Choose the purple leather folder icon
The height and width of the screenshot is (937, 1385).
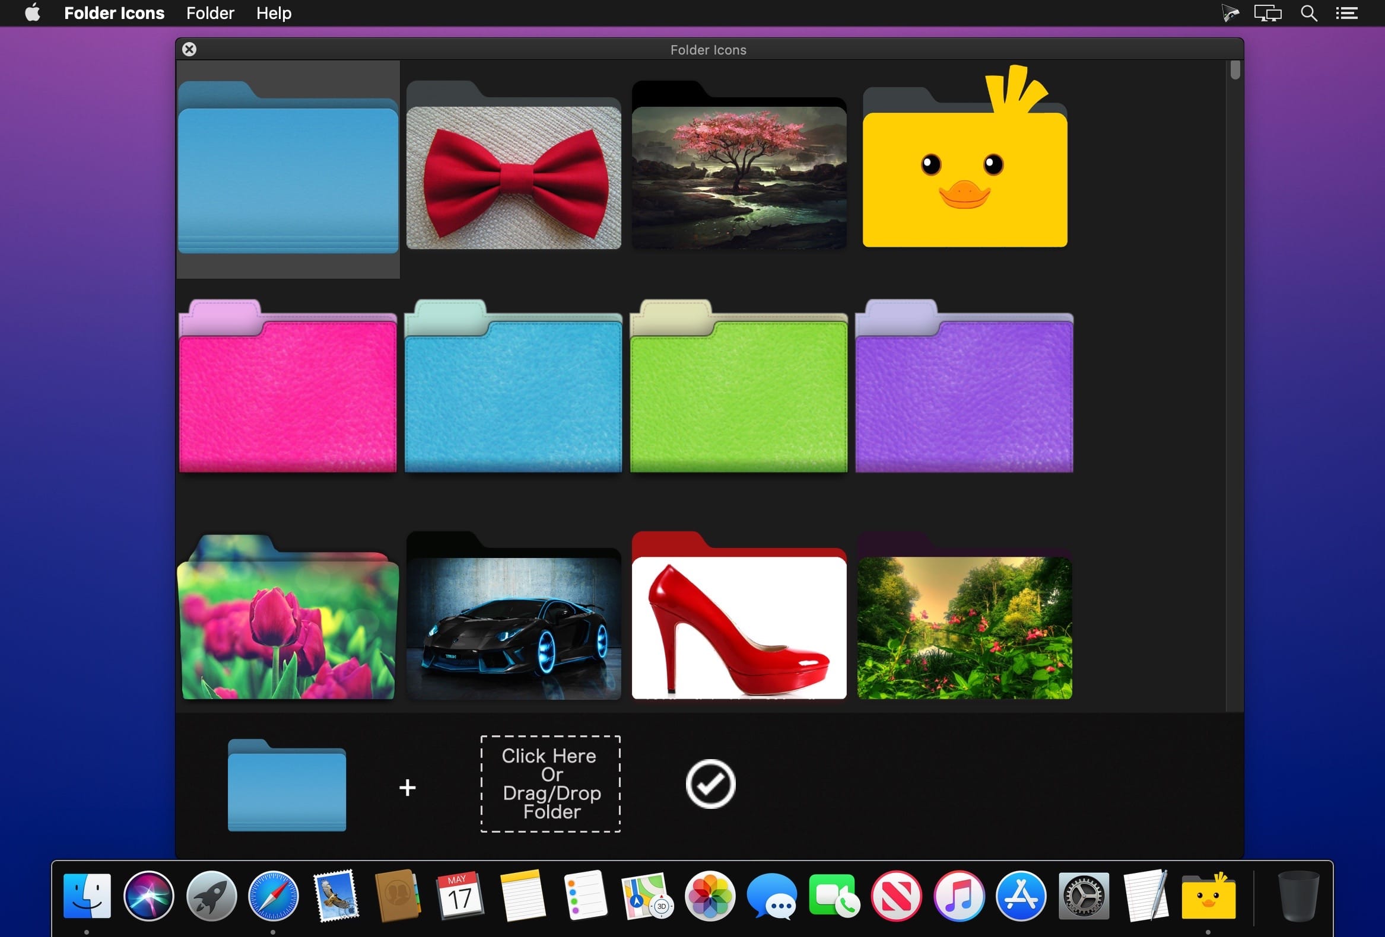[x=964, y=386]
